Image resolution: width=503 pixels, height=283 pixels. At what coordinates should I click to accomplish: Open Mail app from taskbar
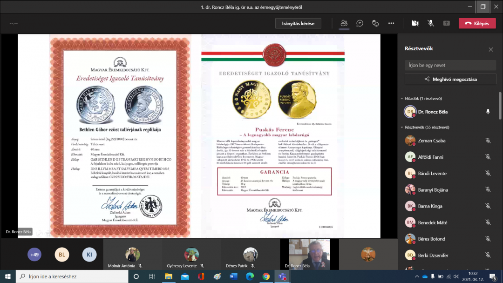[x=185, y=276]
